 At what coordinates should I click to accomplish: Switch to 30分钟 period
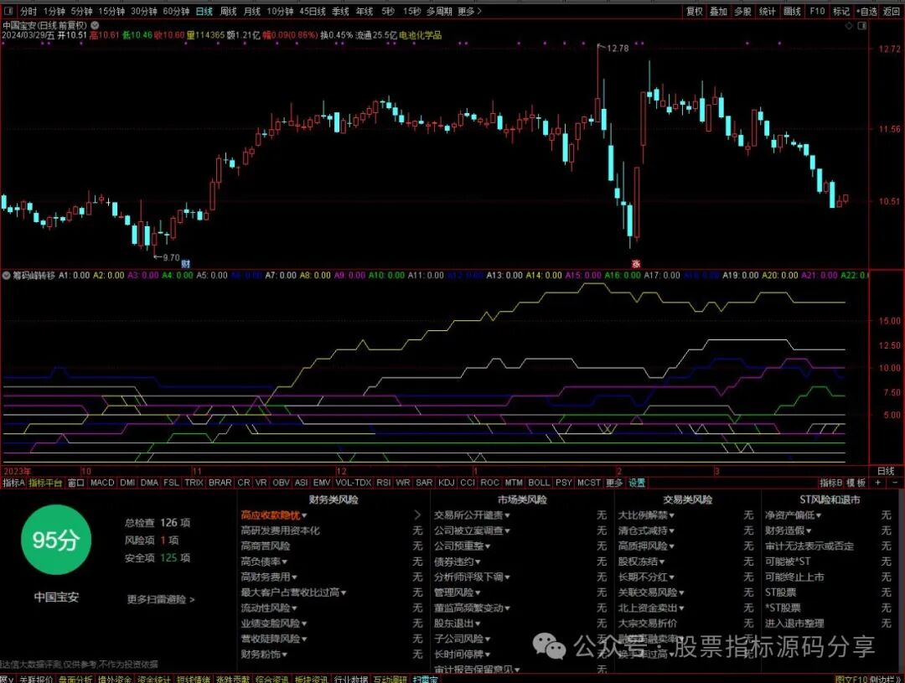coord(144,11)
